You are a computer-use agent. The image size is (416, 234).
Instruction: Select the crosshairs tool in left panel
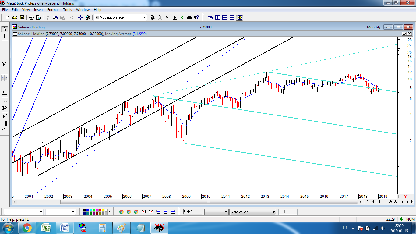pos(5,36)
